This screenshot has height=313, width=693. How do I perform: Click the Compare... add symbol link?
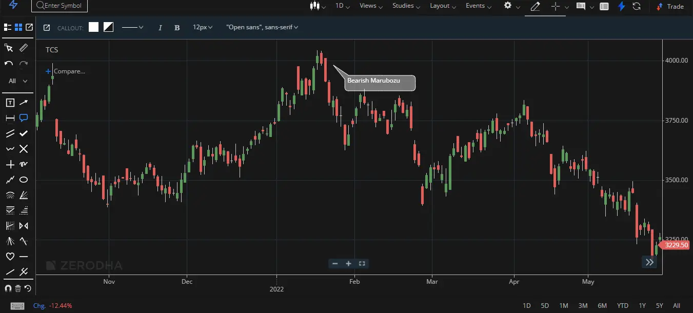pyautogui.click(x=65, y=71)
